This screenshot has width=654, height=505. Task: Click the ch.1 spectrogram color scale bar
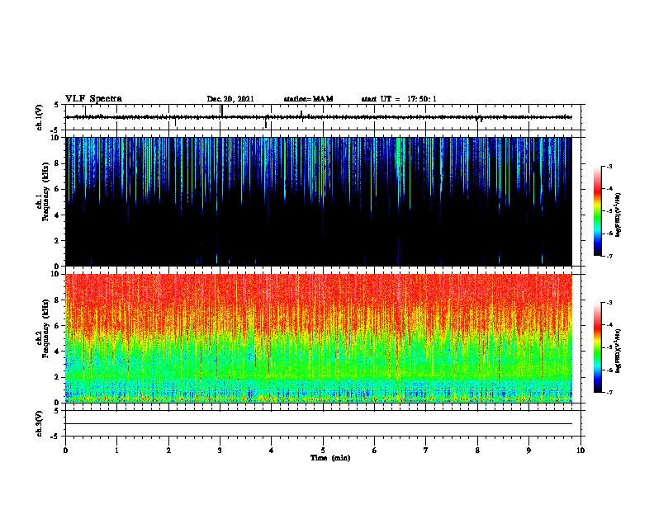click(597, 211)
